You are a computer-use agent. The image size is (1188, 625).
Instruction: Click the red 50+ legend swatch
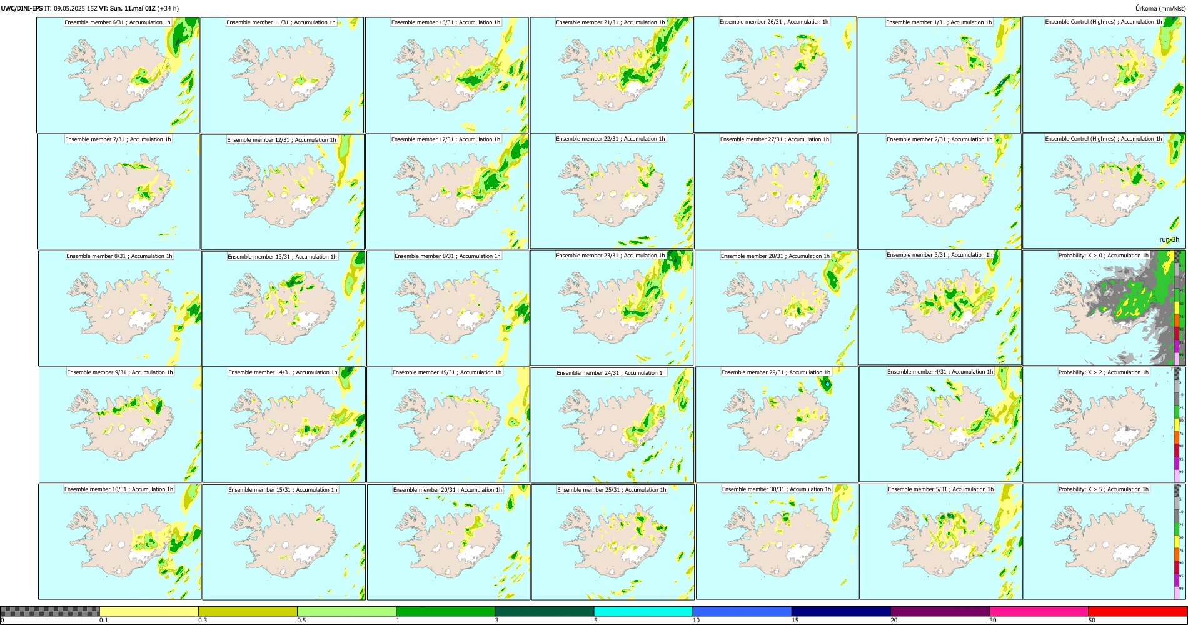click(1137, 611)
